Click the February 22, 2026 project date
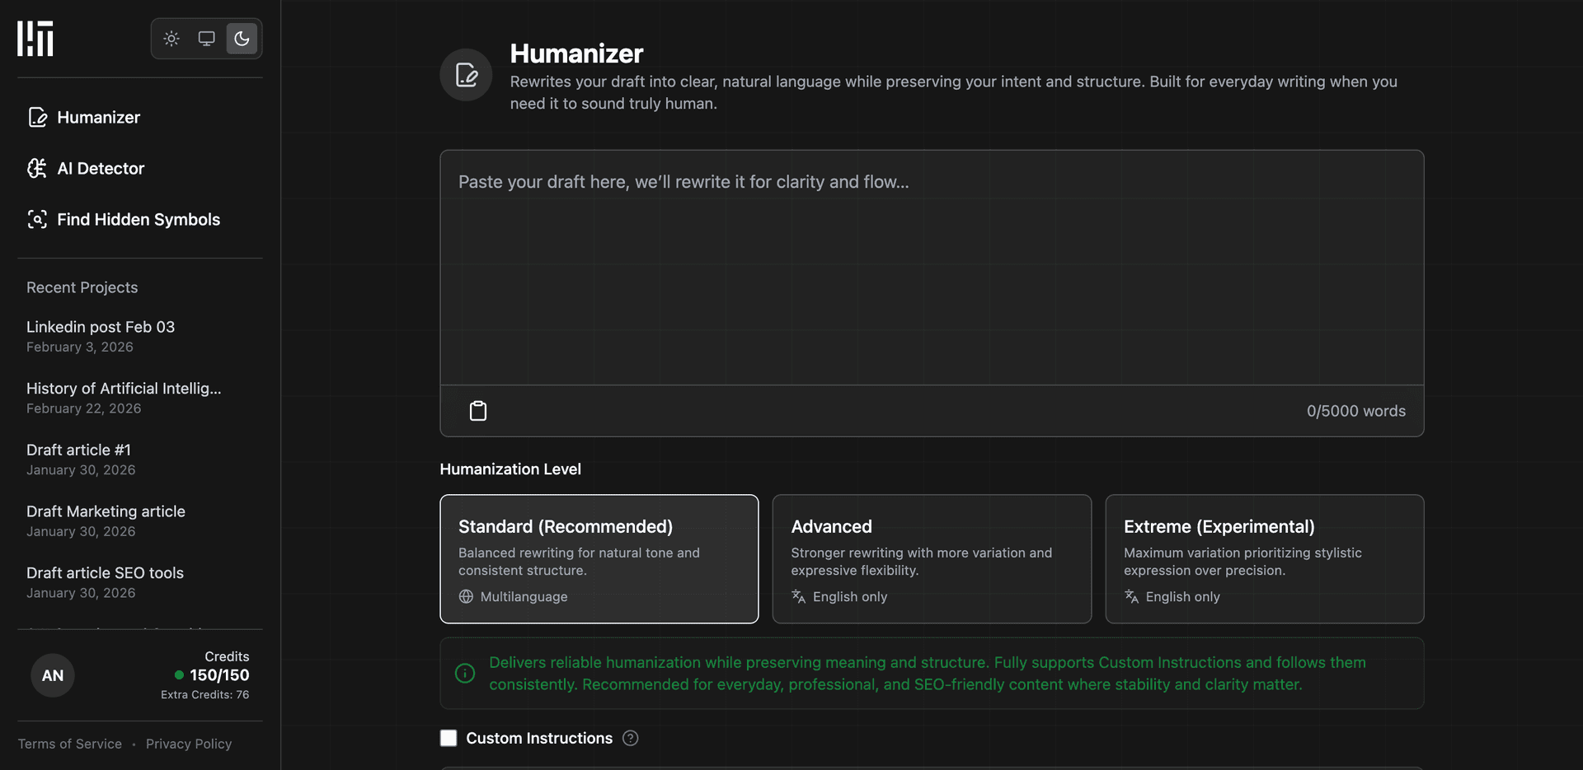 tap(83, 408)
